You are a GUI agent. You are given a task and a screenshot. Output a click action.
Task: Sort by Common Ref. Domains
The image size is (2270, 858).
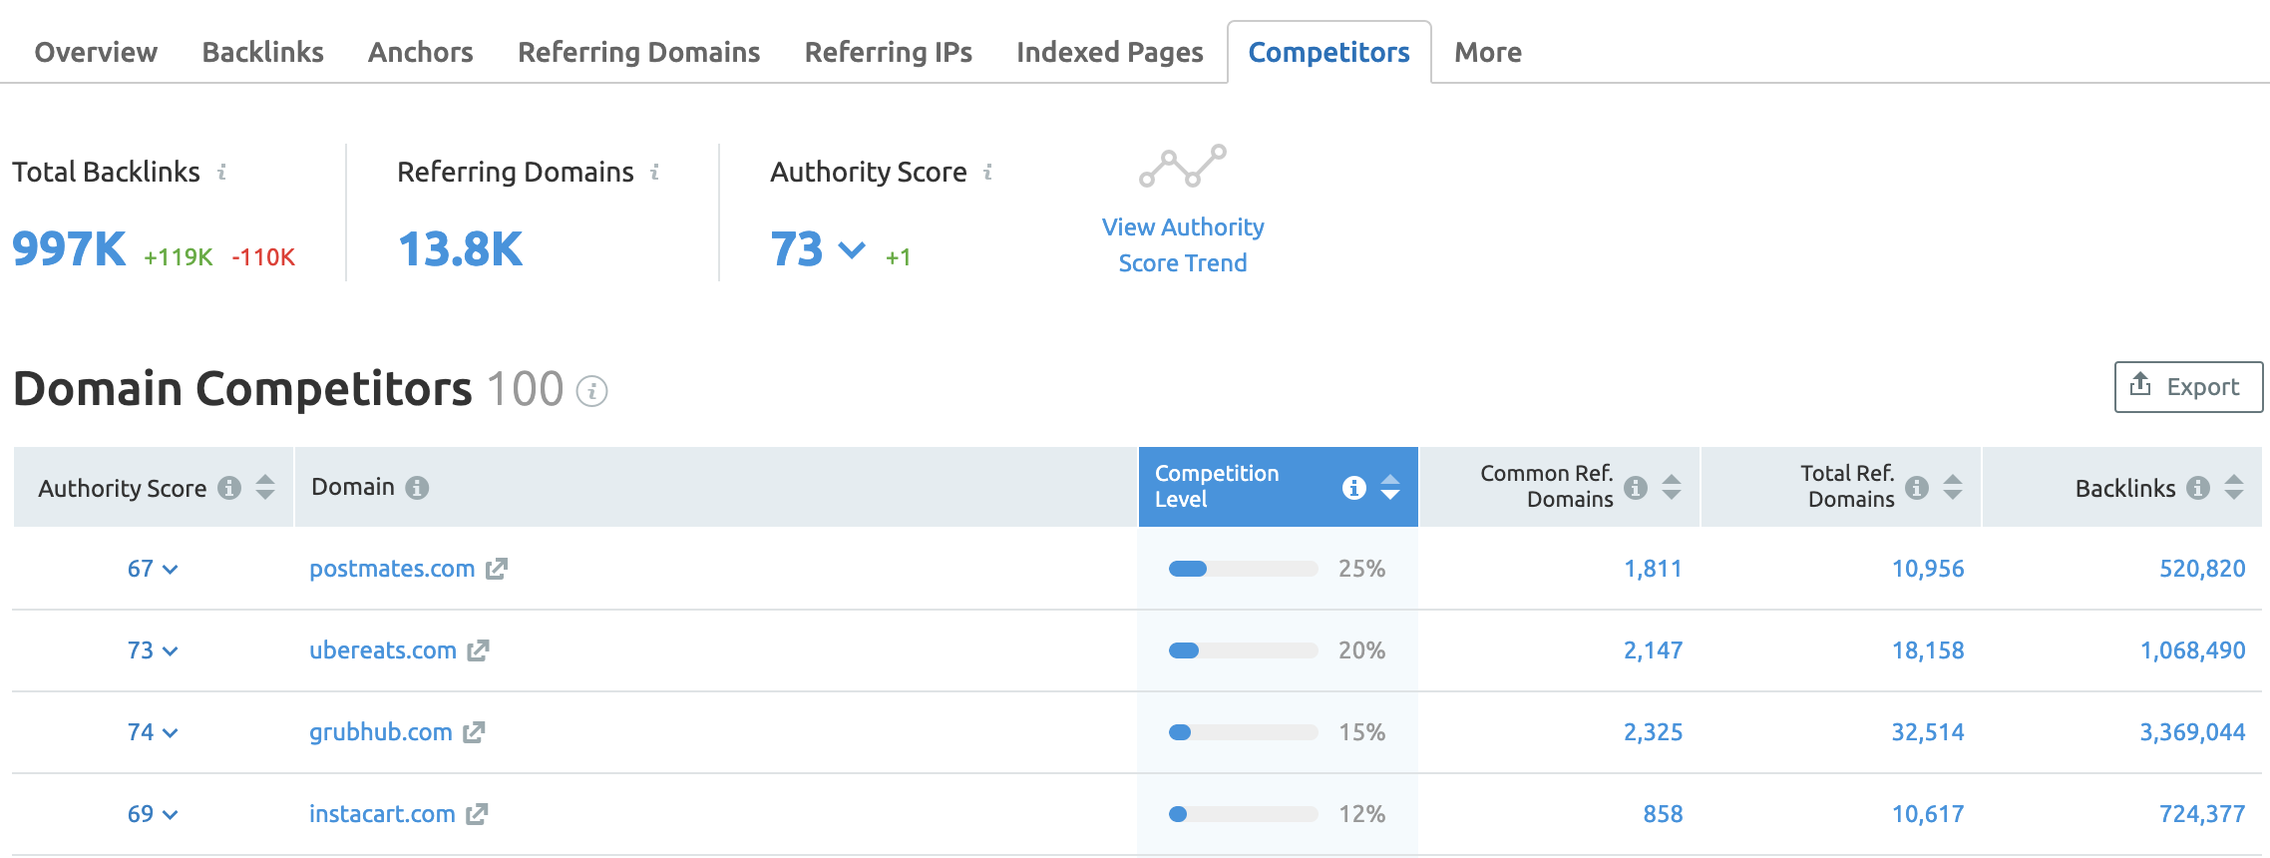pos(1672,487)
